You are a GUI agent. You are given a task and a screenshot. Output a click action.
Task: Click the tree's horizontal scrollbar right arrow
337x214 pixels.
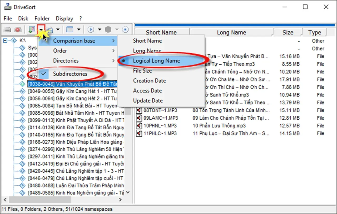(120, 200)
